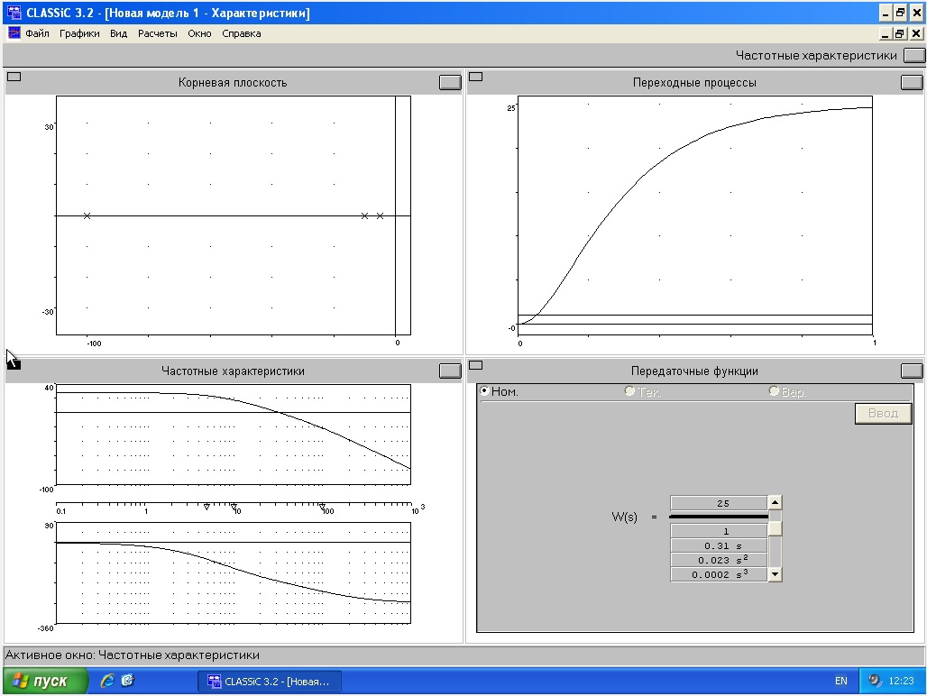Click the Ввод button
Image resolution: width=927 pixels, height=696 pixels.
(x=883, y=414)
